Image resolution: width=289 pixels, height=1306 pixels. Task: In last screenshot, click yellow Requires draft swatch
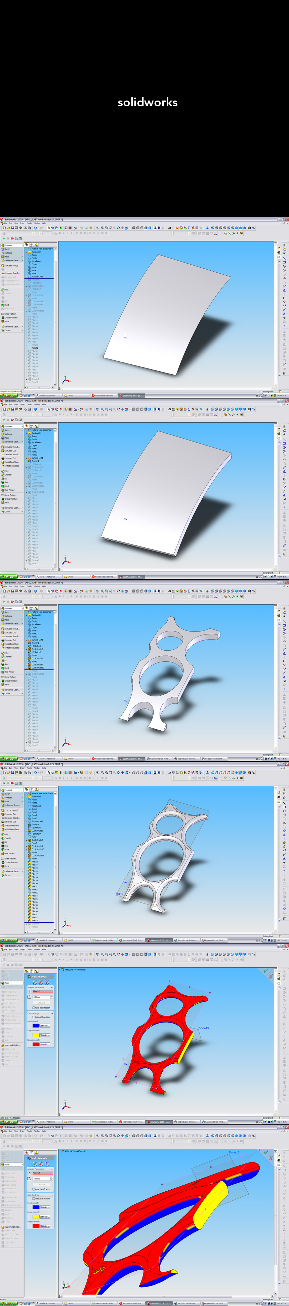(x=36, y=1217)
